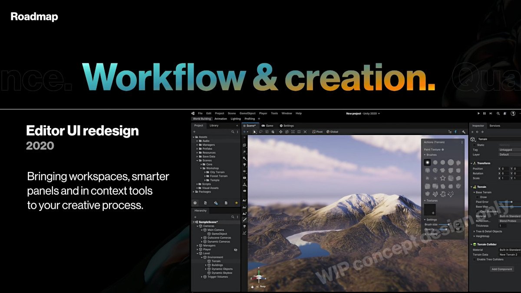Click the plus icon in Project panel
The height and width of the screenshot is (293, 521).
click(195, 132)
